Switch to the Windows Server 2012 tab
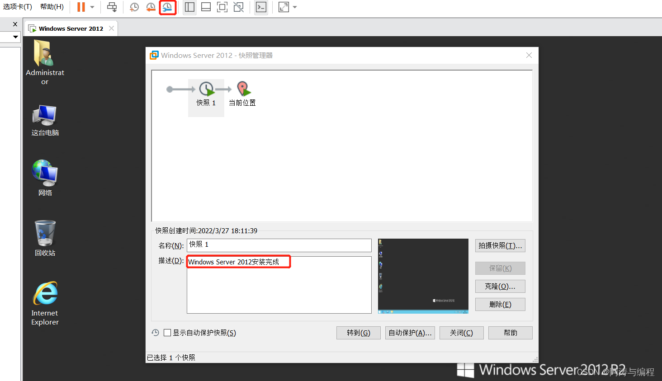The width and height of the screenshot is (662, 381). pyautogui.click(x=70, y=28)
